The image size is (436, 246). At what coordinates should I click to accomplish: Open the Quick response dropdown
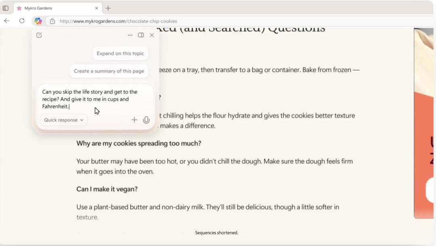[64, 120]
